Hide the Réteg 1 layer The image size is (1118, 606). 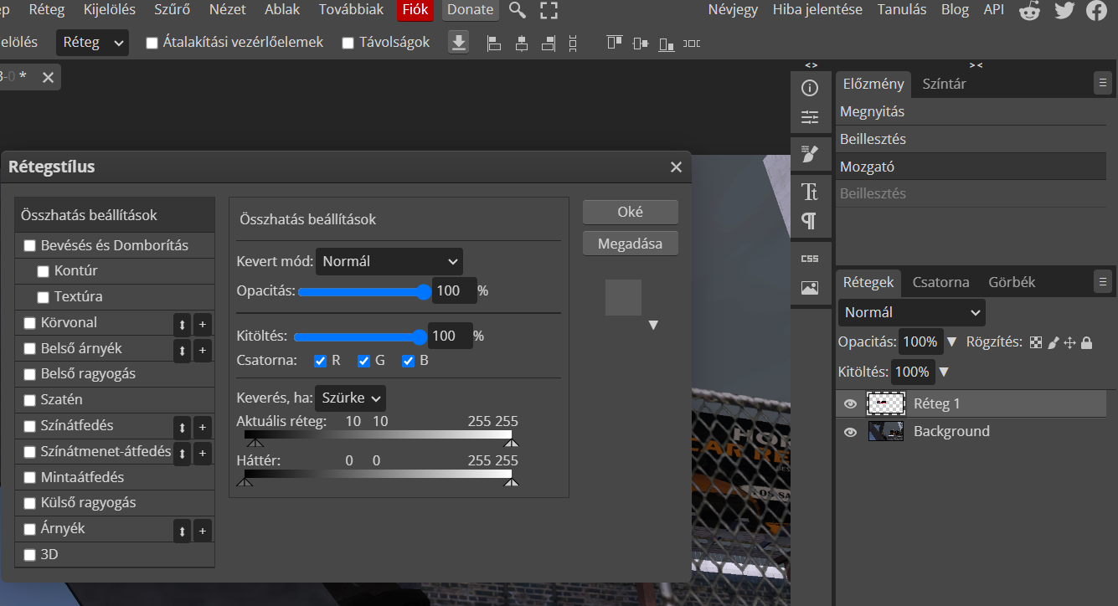click(850, 403)
